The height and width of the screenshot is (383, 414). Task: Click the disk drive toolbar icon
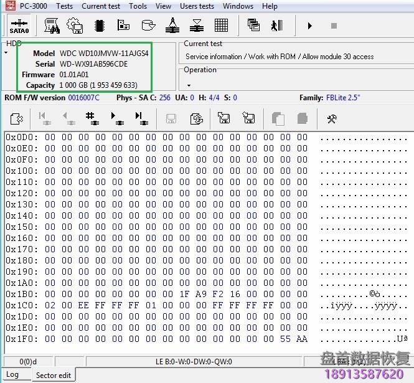(148, 26)
